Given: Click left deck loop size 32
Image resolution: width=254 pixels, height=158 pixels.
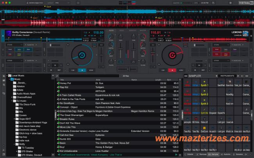Looking at the screenshot, I should [55, 65].
